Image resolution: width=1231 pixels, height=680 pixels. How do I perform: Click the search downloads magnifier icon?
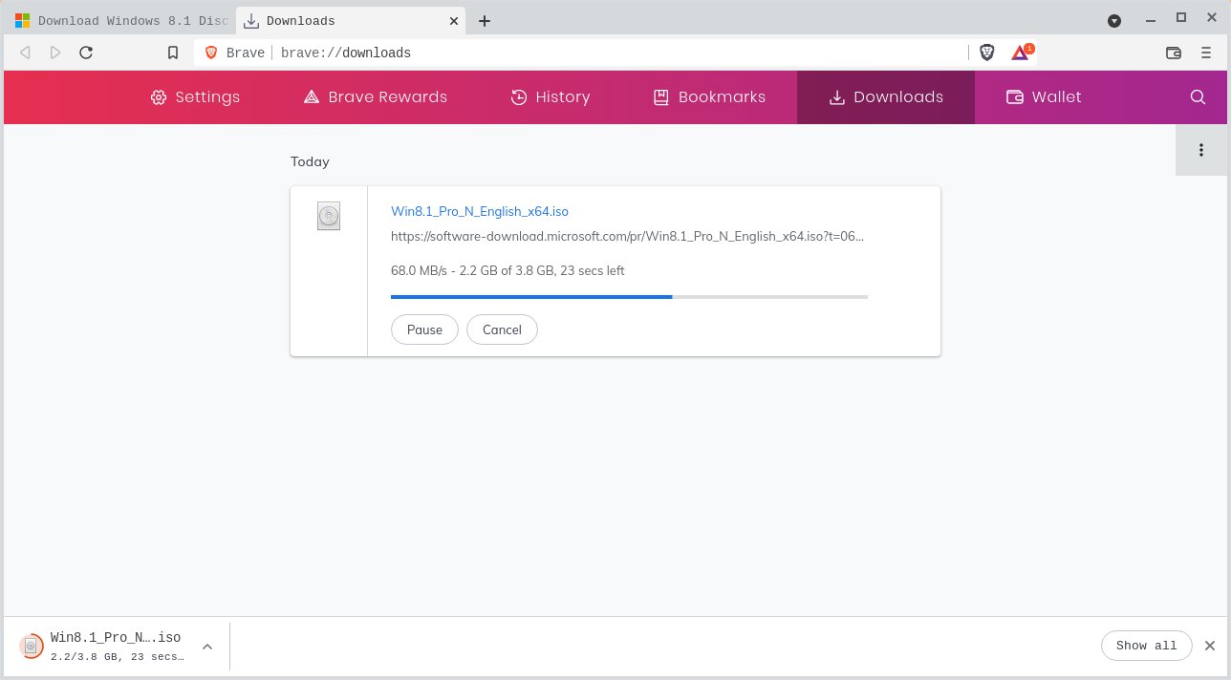1198,96
